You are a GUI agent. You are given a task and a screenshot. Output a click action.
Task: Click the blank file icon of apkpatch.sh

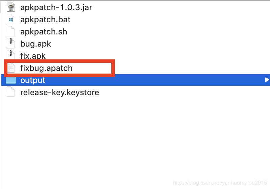[x=11, y=31]
